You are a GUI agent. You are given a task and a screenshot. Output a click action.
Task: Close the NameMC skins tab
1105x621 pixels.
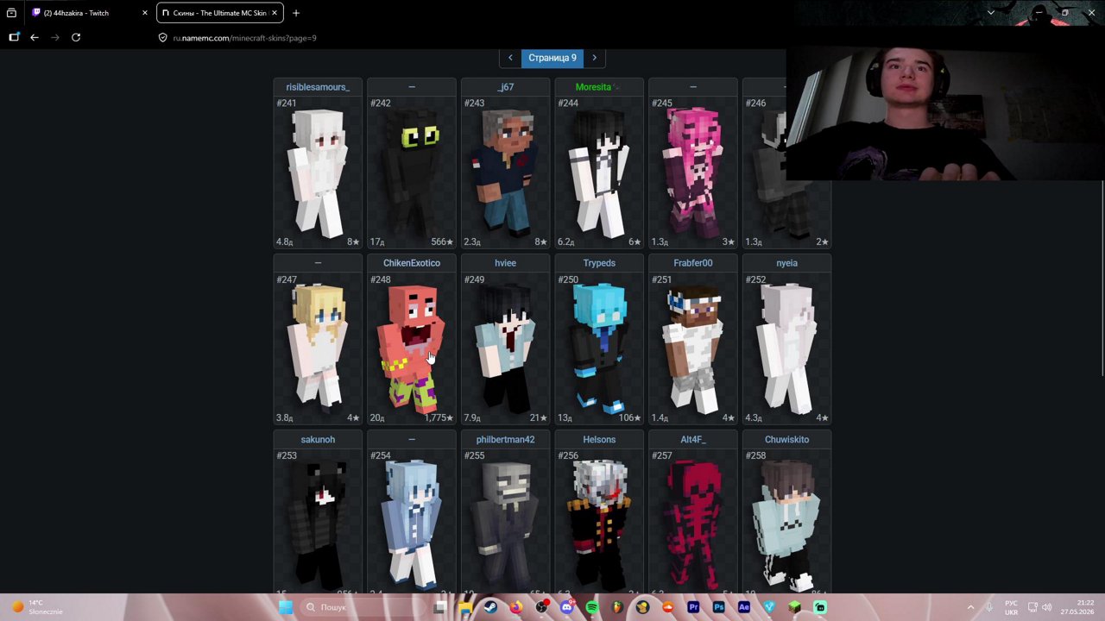[x=275, y=13]
